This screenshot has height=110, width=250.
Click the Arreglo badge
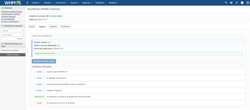pyautogui.click(x=40, y=103)
